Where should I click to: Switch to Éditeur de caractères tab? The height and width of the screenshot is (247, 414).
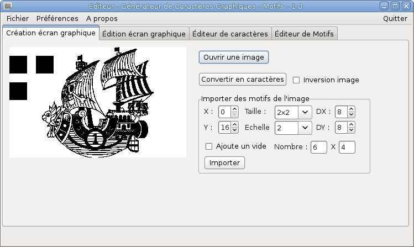click(230, 34)
